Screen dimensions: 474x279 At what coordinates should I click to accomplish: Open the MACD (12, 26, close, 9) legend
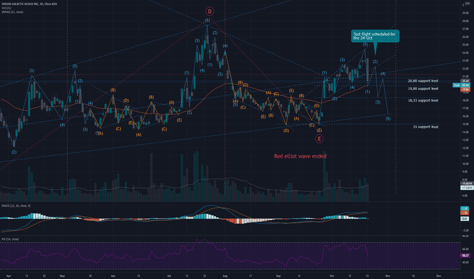(x=16, y=206)
